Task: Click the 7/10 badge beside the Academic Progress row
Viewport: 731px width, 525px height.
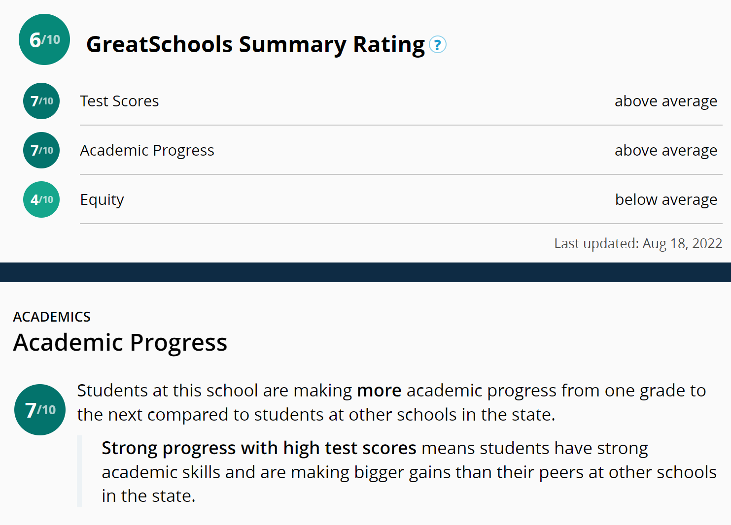Action: click(41, 150)
